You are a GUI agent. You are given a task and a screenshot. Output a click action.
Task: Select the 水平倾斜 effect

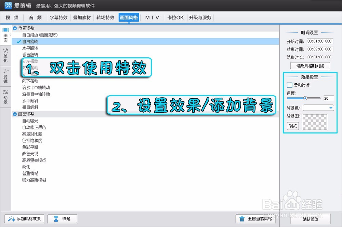point(30,101)
